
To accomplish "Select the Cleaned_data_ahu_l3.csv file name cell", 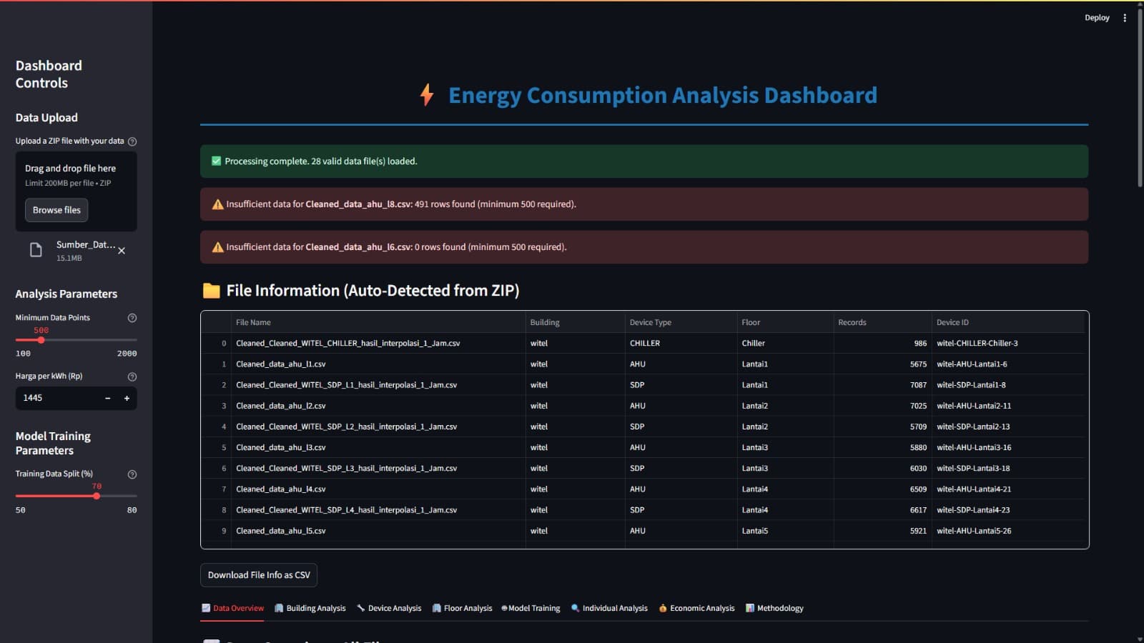I will (x=378, y=448).
